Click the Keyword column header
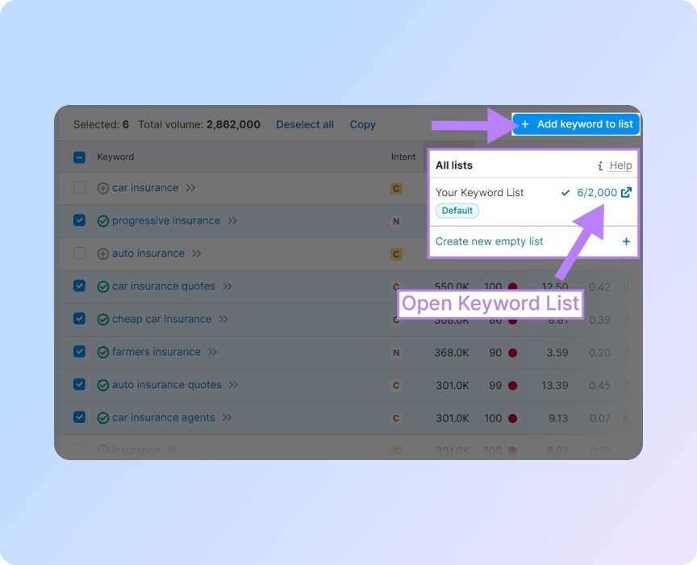Screen dimensions: 697x565 115,157
